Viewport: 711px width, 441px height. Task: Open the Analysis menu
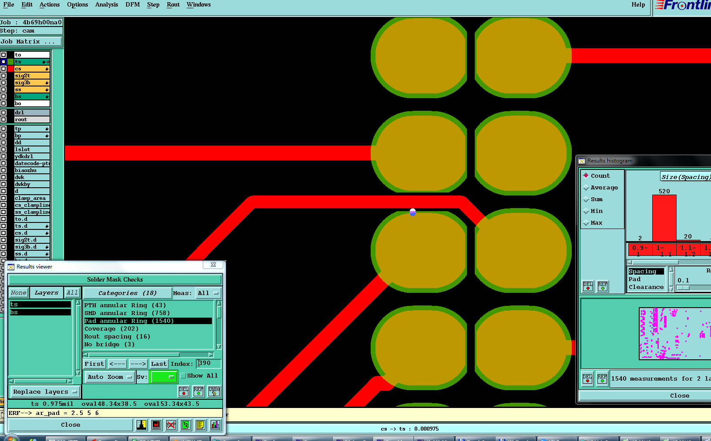click(107, 5)
